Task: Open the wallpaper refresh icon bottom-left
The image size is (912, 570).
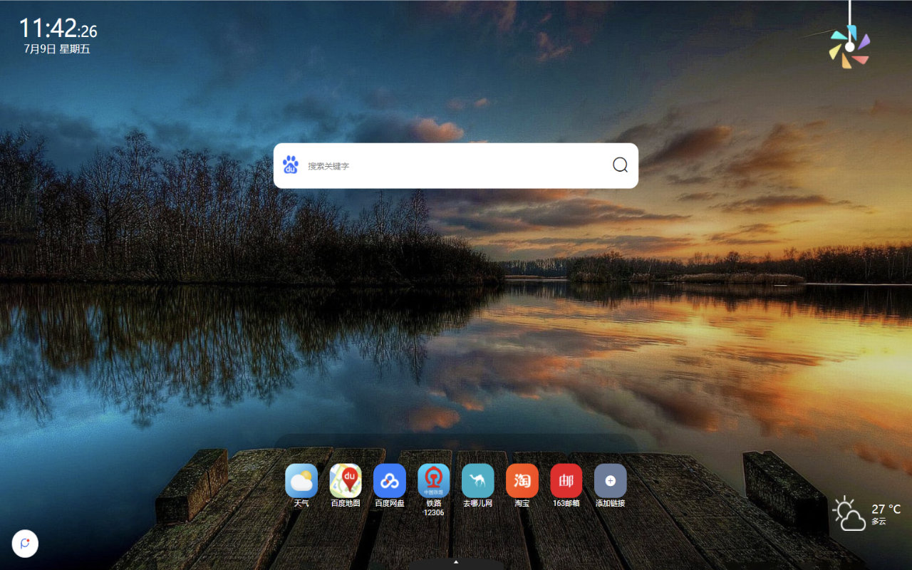Action: [x=25, y=544]
